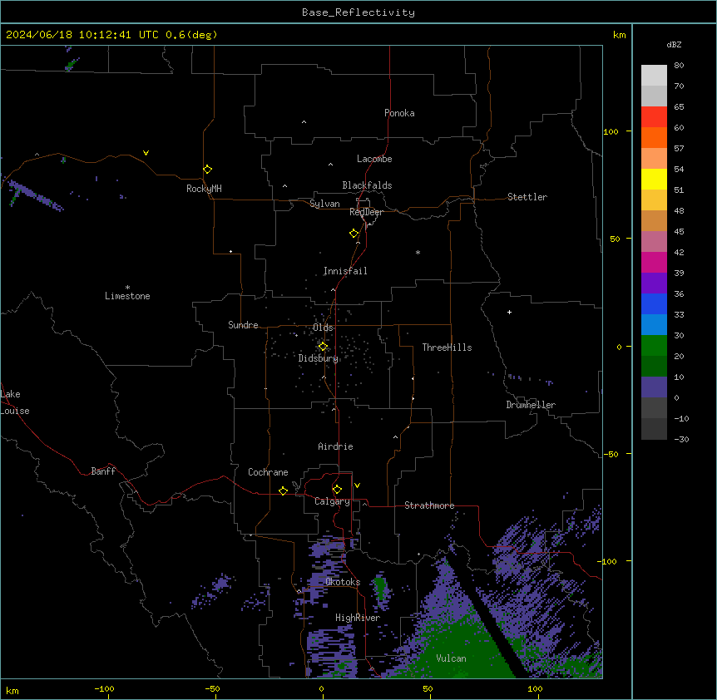Click the Stettler town label

point(527,197)
